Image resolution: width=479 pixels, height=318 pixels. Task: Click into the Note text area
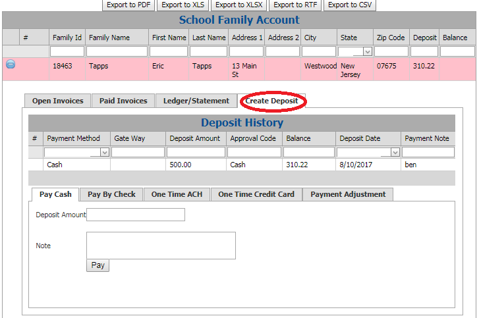click(x=161, y=246)
